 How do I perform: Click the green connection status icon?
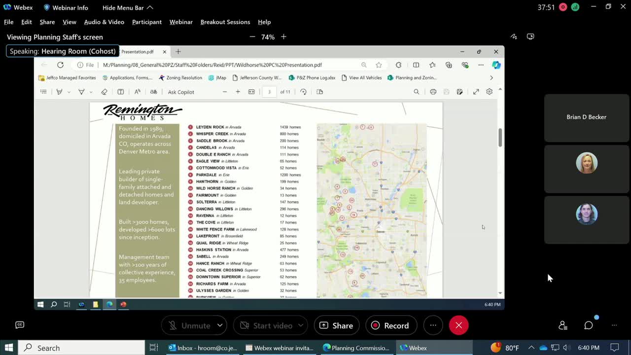click(x=575, y=7)
